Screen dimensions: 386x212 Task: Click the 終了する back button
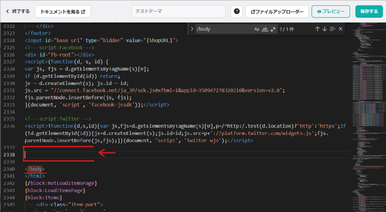point(18,11)
